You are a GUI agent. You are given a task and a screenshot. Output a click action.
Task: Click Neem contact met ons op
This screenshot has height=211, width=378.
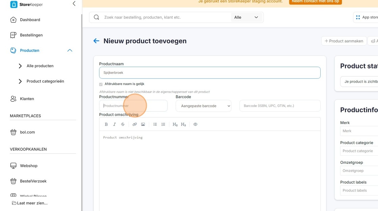tap(315, 1)
